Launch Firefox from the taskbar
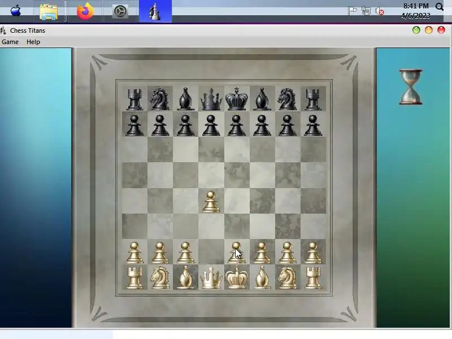The image size is (452, 339). click(85, 11)
